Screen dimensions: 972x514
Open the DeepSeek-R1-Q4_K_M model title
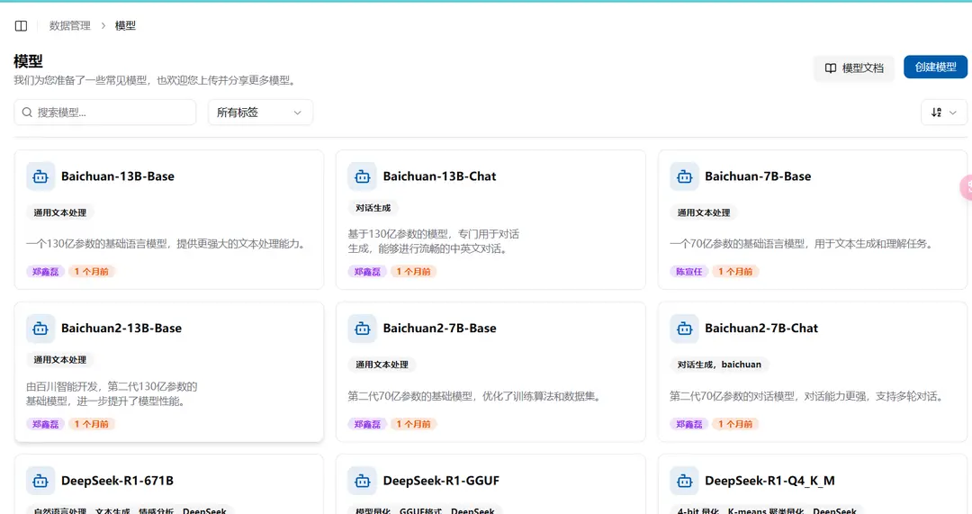pyautogui.click(x=769, y=481)
